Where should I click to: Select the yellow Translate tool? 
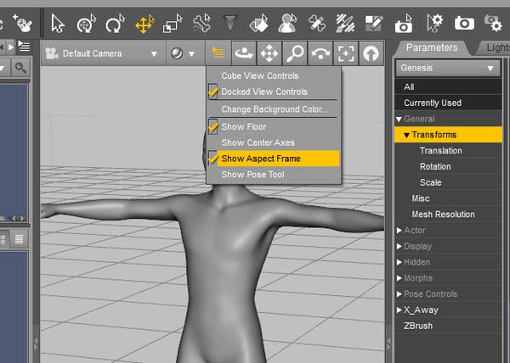pyautogui.click(x=144, y=24)
